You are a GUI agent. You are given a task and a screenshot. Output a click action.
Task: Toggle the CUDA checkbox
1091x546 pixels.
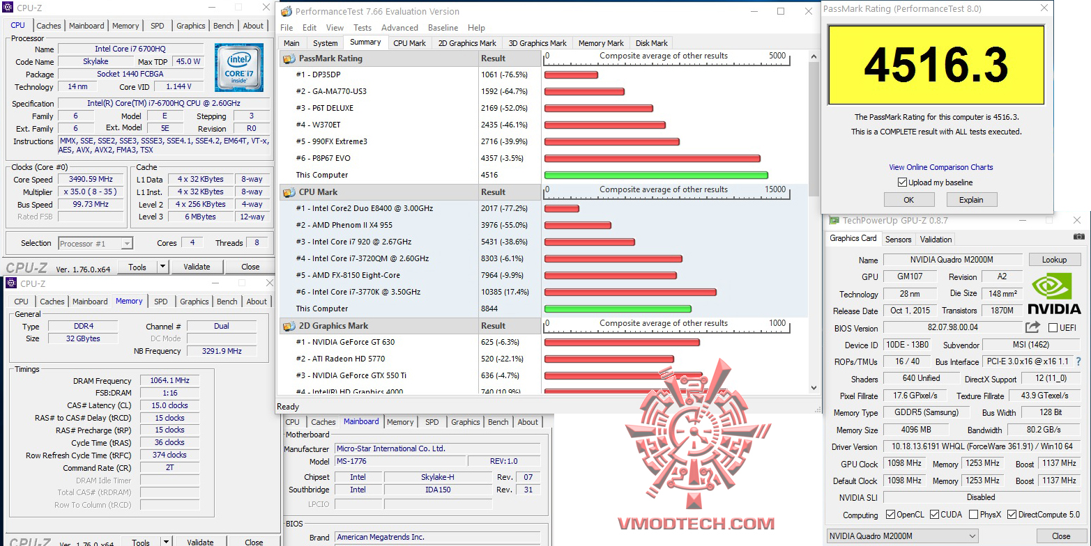pos(936,515)
